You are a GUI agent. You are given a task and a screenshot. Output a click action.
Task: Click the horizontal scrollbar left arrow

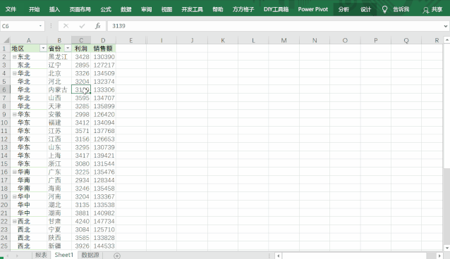pos(278,255)
